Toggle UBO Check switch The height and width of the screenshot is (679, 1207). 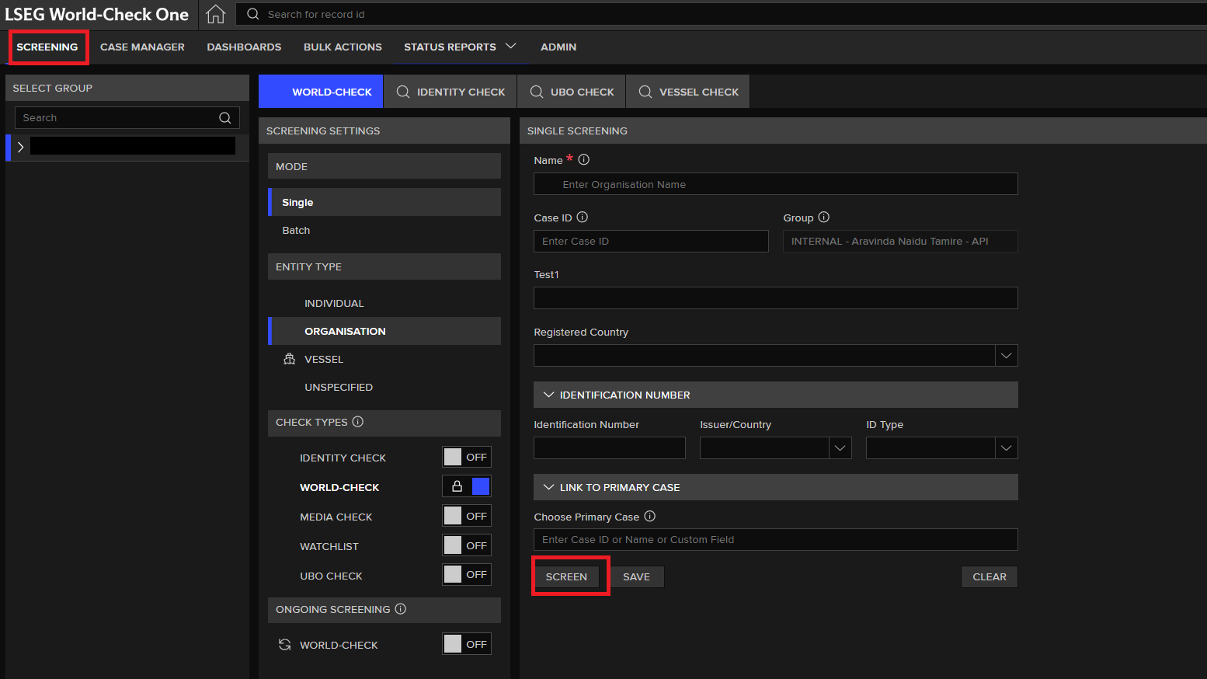tap(467, 574)
